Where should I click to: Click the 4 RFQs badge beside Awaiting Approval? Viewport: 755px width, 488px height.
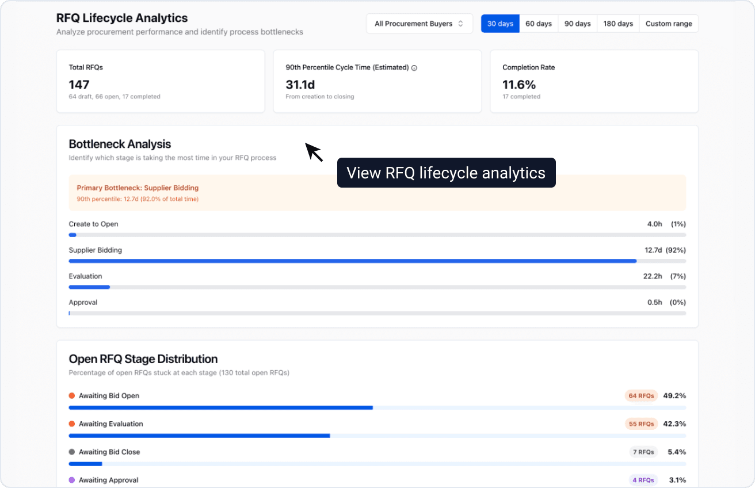click(x=643, y=480)
